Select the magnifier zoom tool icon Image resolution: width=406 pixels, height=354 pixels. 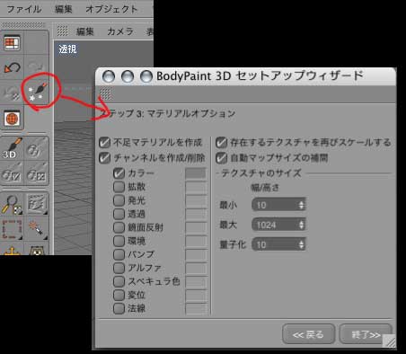click(x=12, y=205)
